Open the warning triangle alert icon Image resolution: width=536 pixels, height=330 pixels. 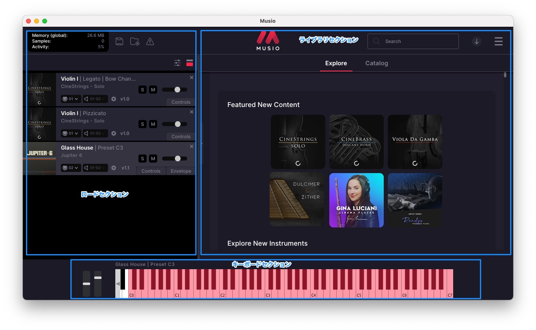tap(150, 41)
